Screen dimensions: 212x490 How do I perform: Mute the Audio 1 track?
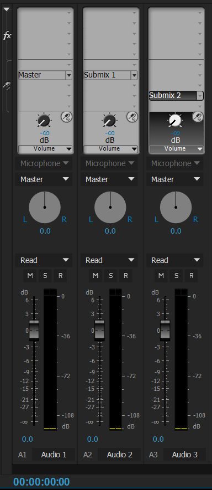(30, 275)
